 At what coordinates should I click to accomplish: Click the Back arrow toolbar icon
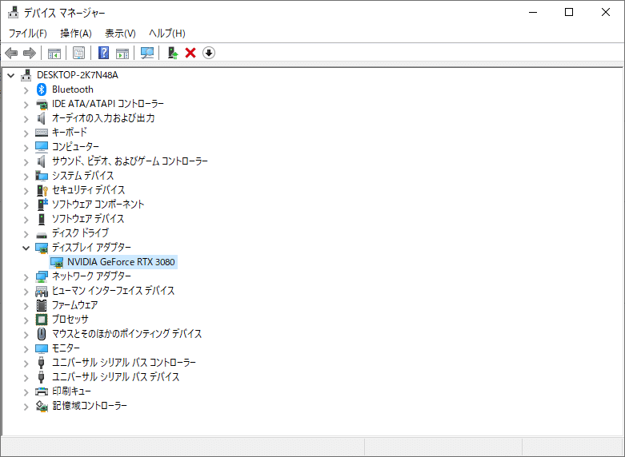point(11,53)
